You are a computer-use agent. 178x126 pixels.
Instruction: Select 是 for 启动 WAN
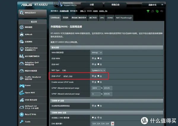point(93,58)
